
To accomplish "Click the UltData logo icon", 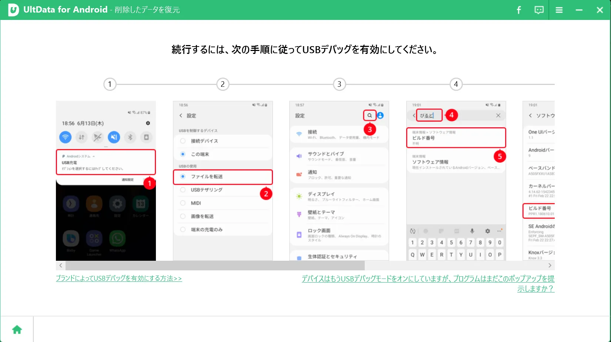I will click(x=14, y=10).
